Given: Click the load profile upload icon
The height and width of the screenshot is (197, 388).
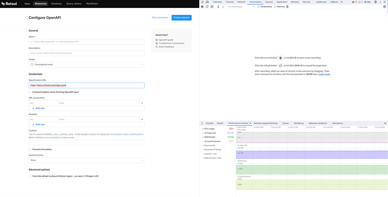Looking at the screenshot, I should coord(218,7).
